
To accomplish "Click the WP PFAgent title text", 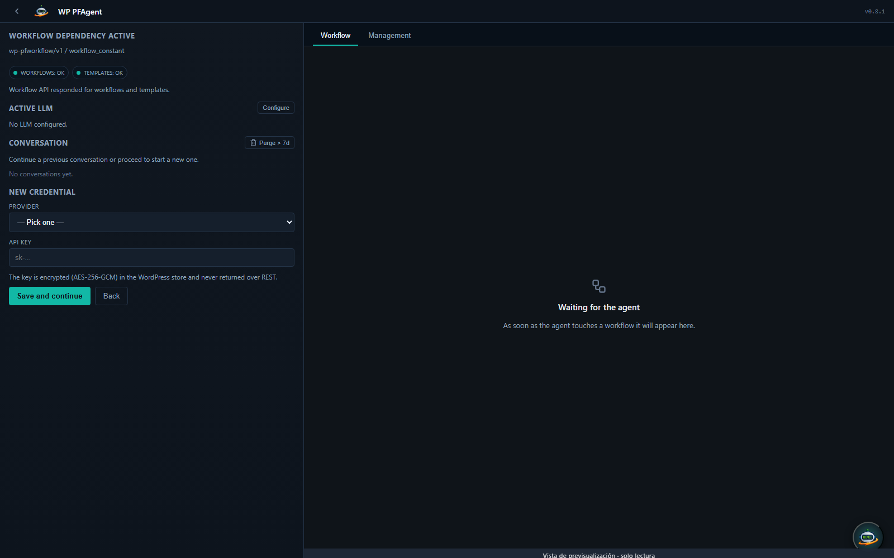I will (80, 12).
